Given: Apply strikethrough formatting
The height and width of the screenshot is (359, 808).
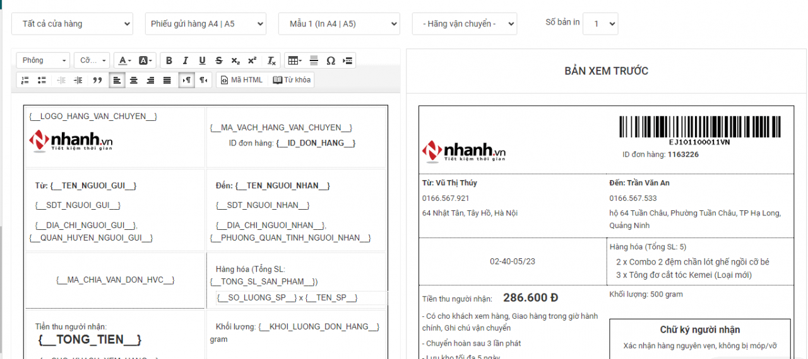Looking at the screenshot, I should [x=218, y=60].
